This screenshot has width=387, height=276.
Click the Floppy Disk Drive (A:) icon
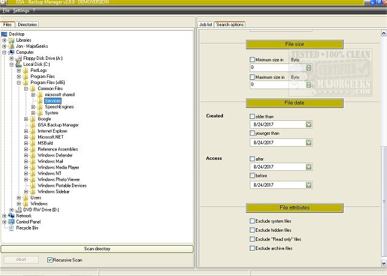(x=18, y=59)
